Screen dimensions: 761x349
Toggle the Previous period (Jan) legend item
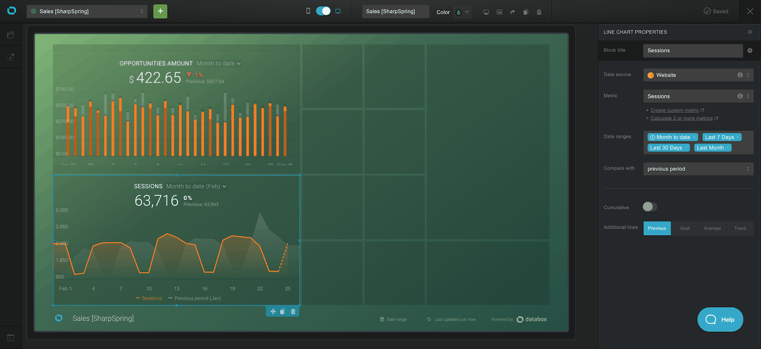tap(195, 299)
